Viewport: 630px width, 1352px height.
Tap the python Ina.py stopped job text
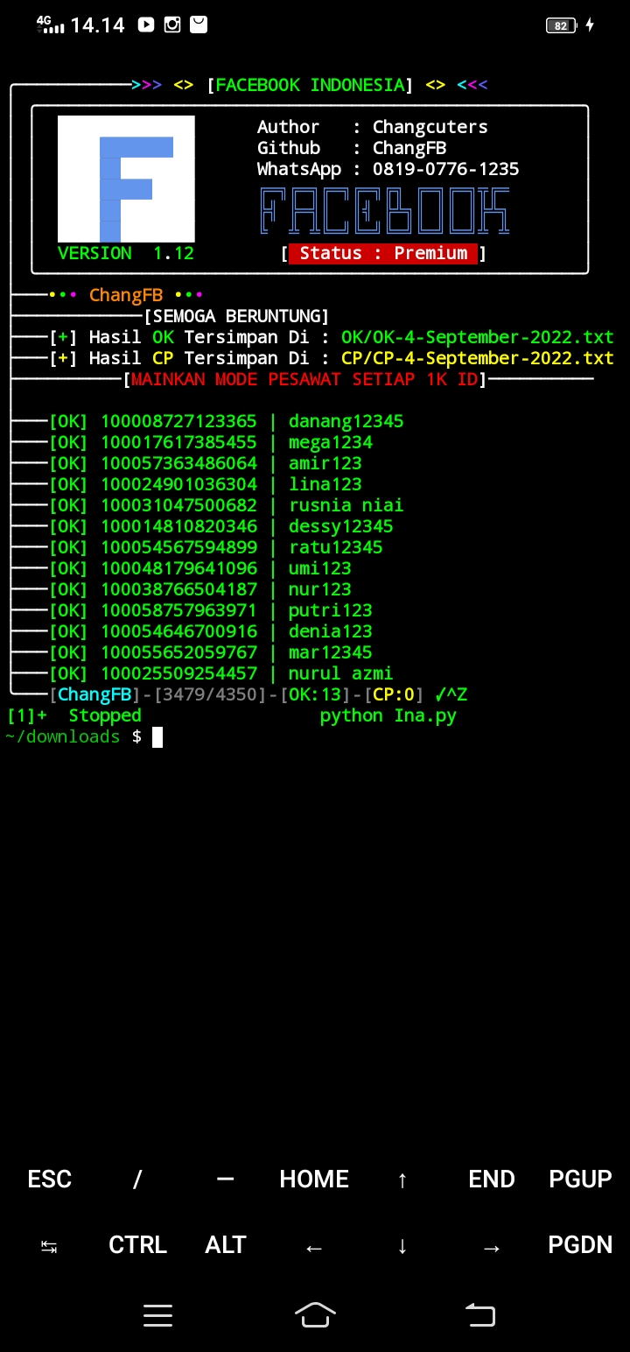(388, 716)
